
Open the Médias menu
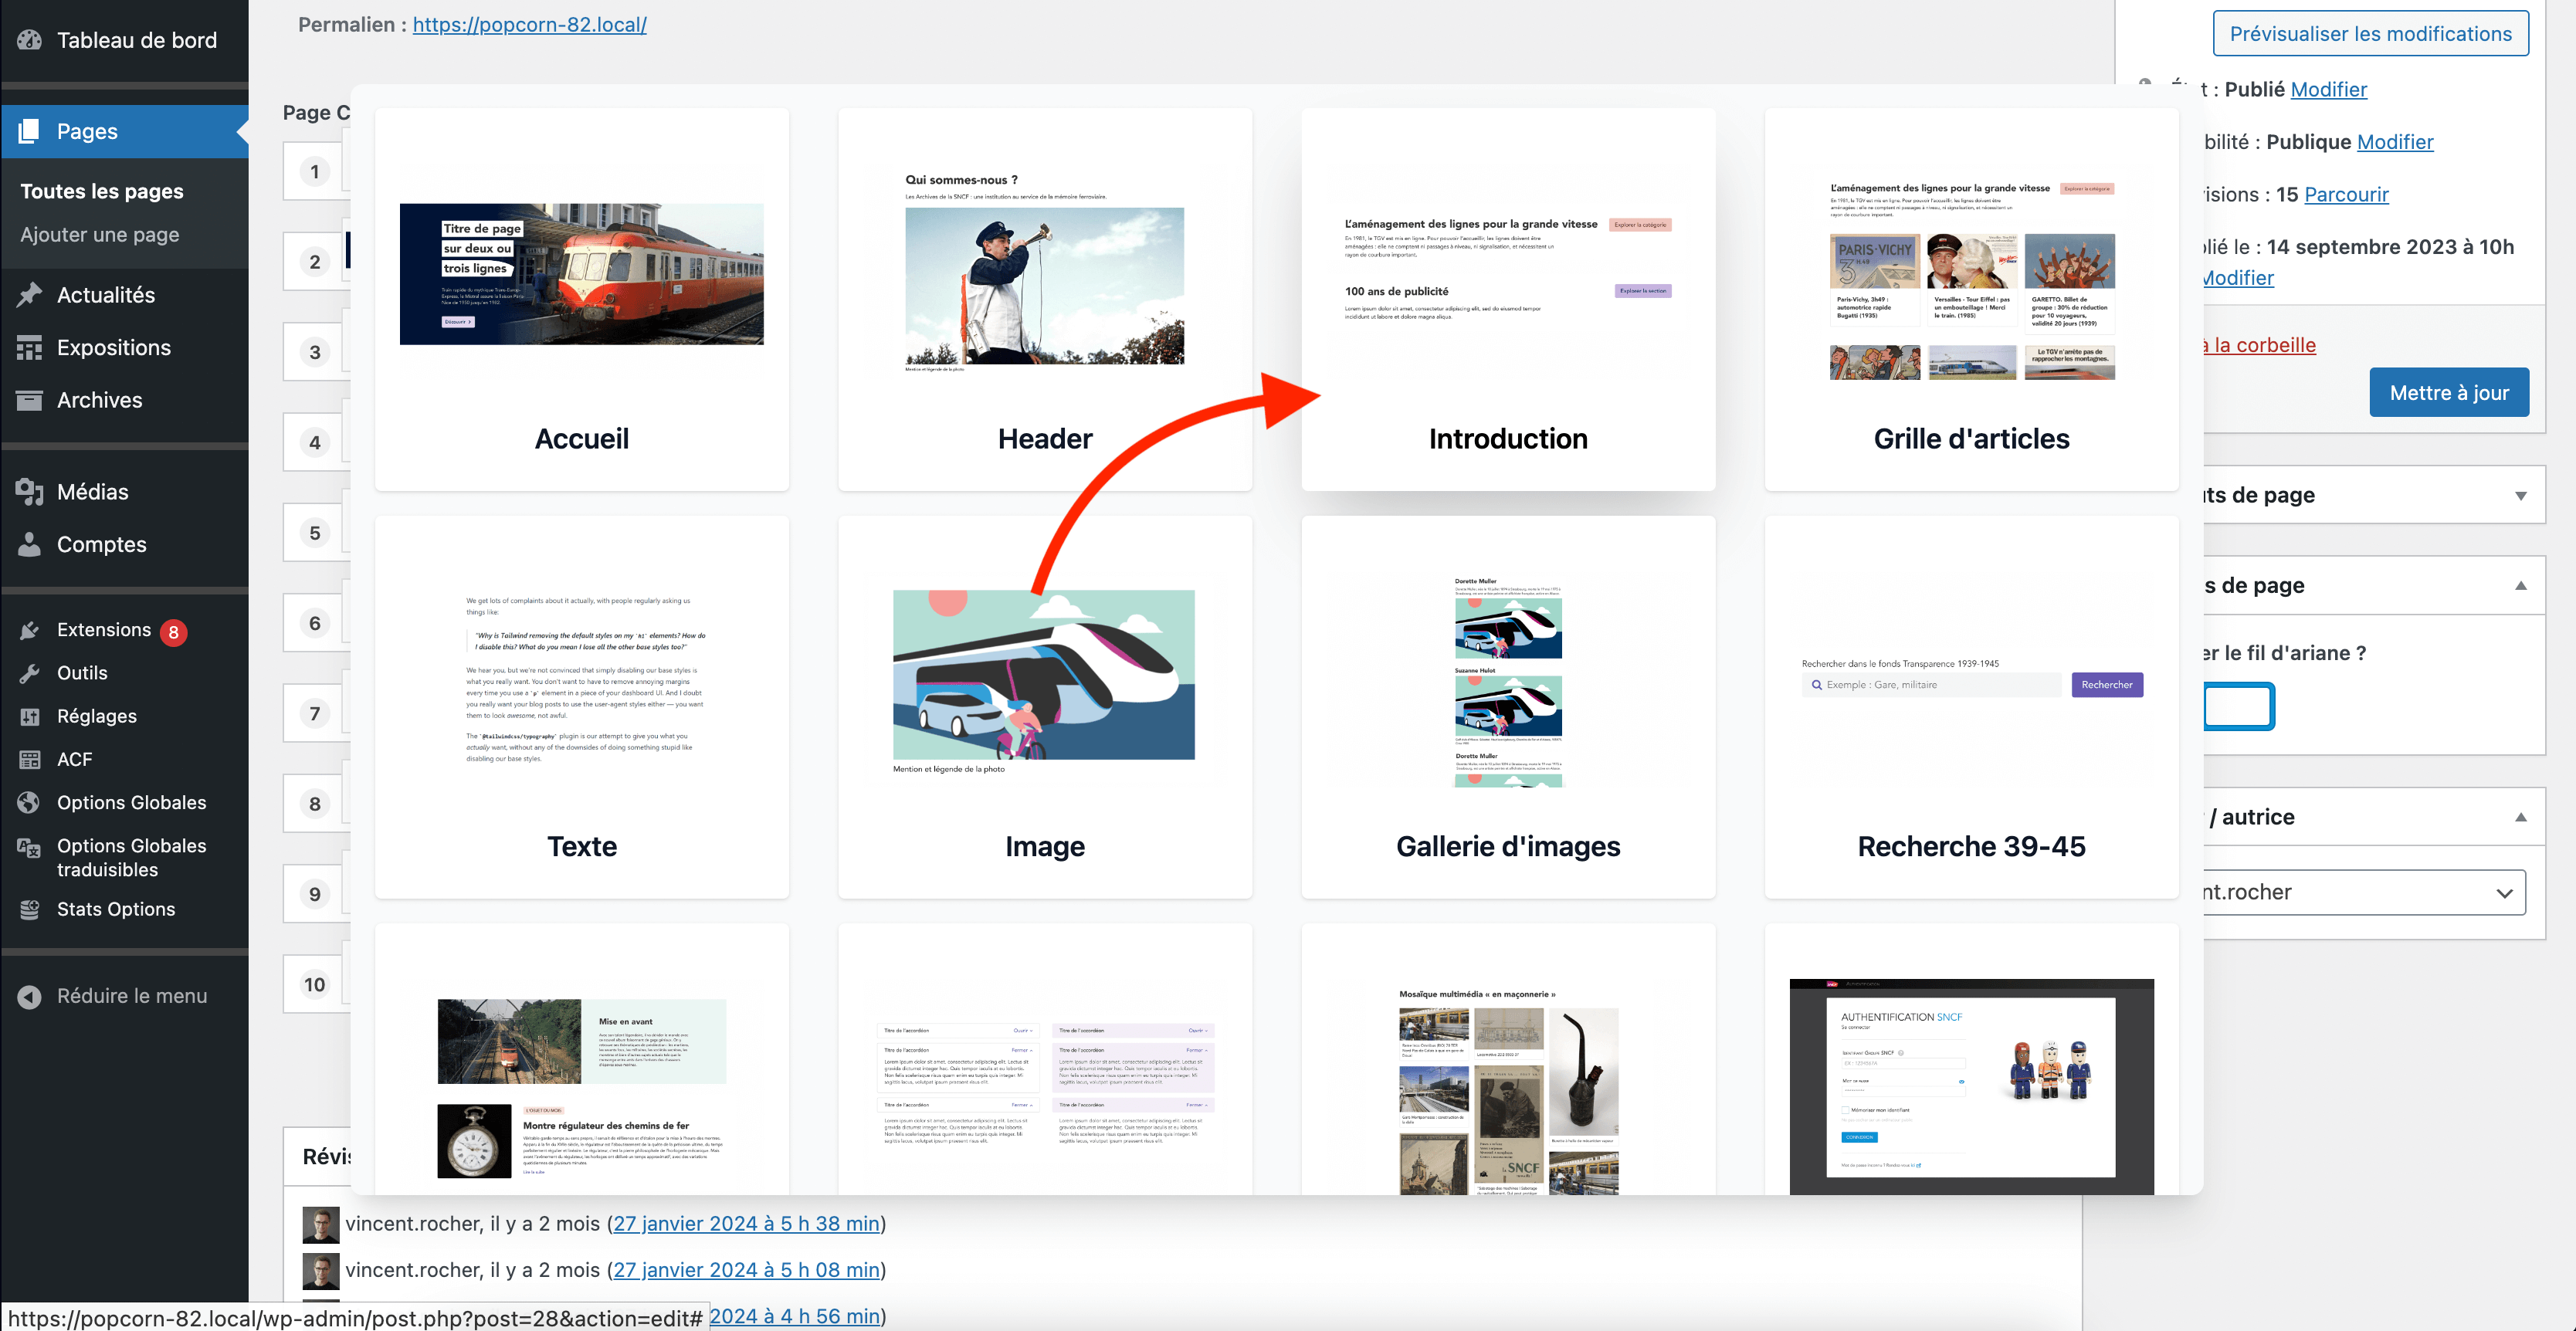(93, 492)
